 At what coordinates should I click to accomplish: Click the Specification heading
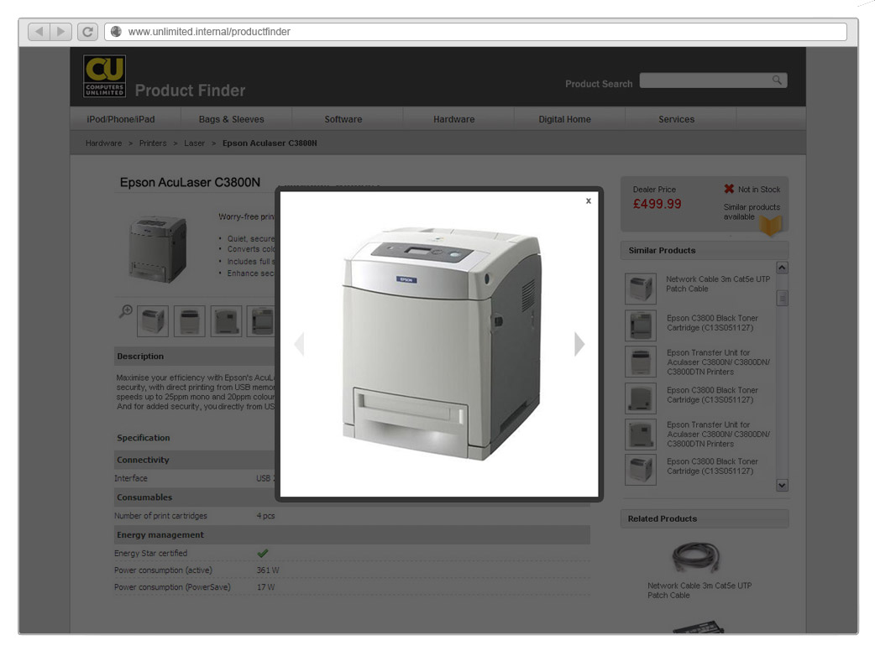[144, 438]
